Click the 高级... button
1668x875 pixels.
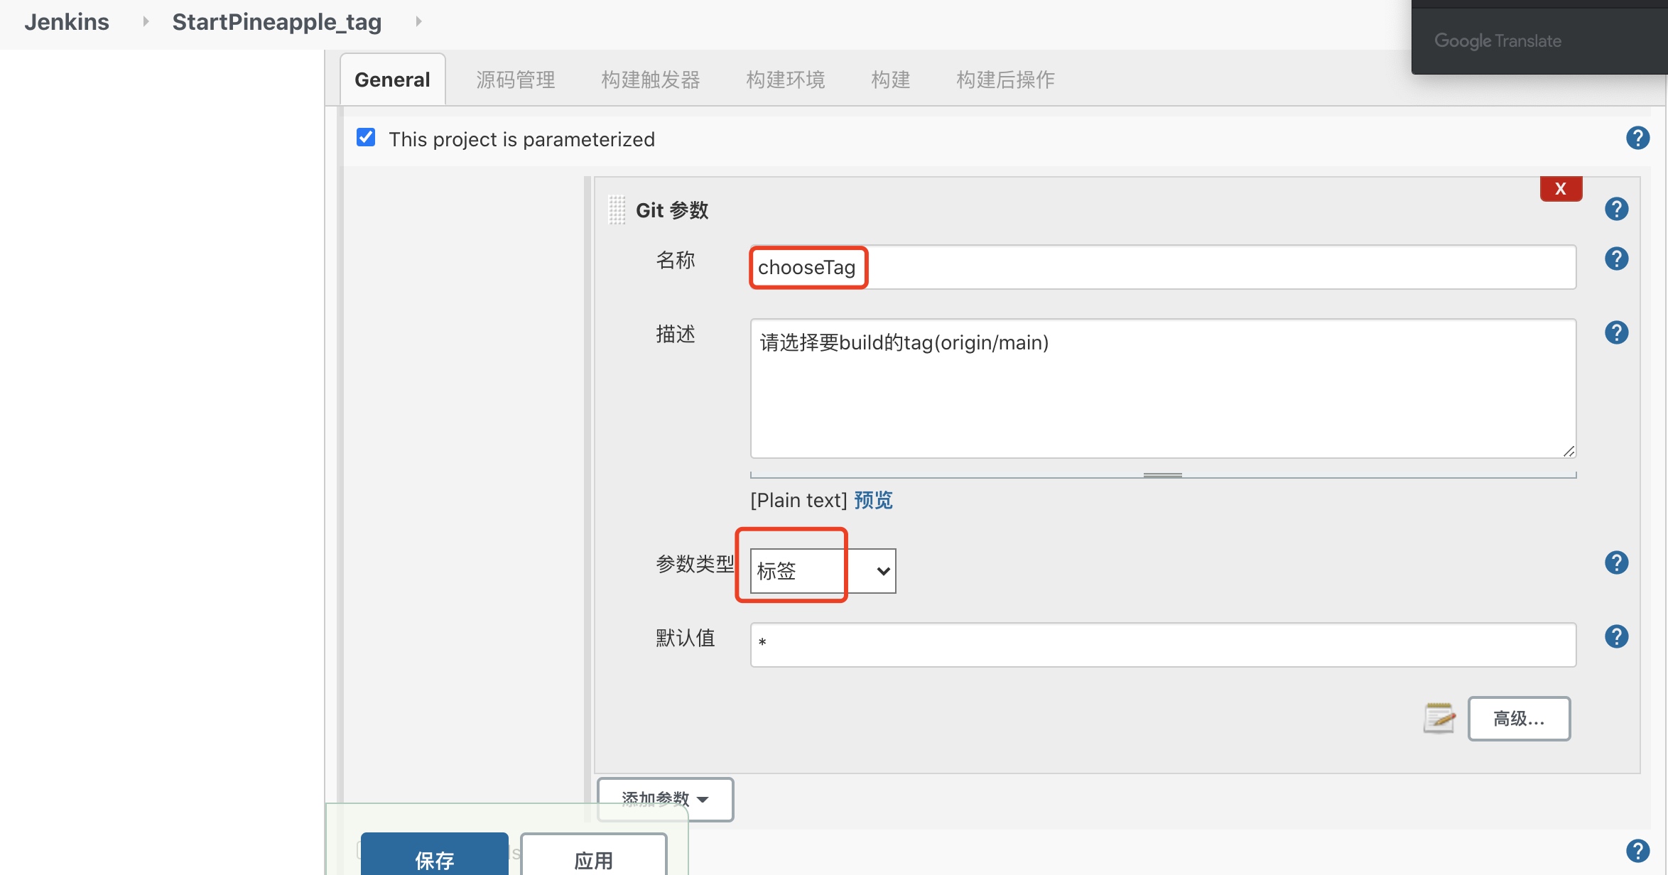click(x=1519, y=719)
